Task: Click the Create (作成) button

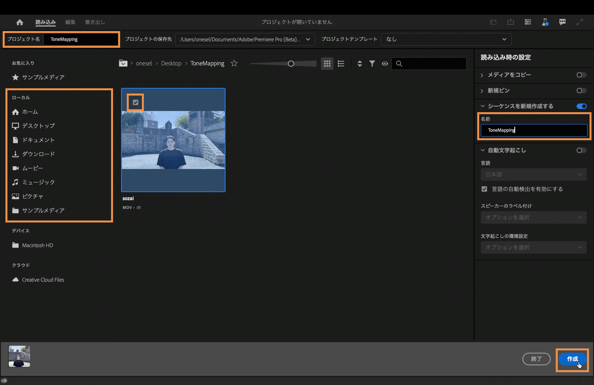Action: (572, 359)
